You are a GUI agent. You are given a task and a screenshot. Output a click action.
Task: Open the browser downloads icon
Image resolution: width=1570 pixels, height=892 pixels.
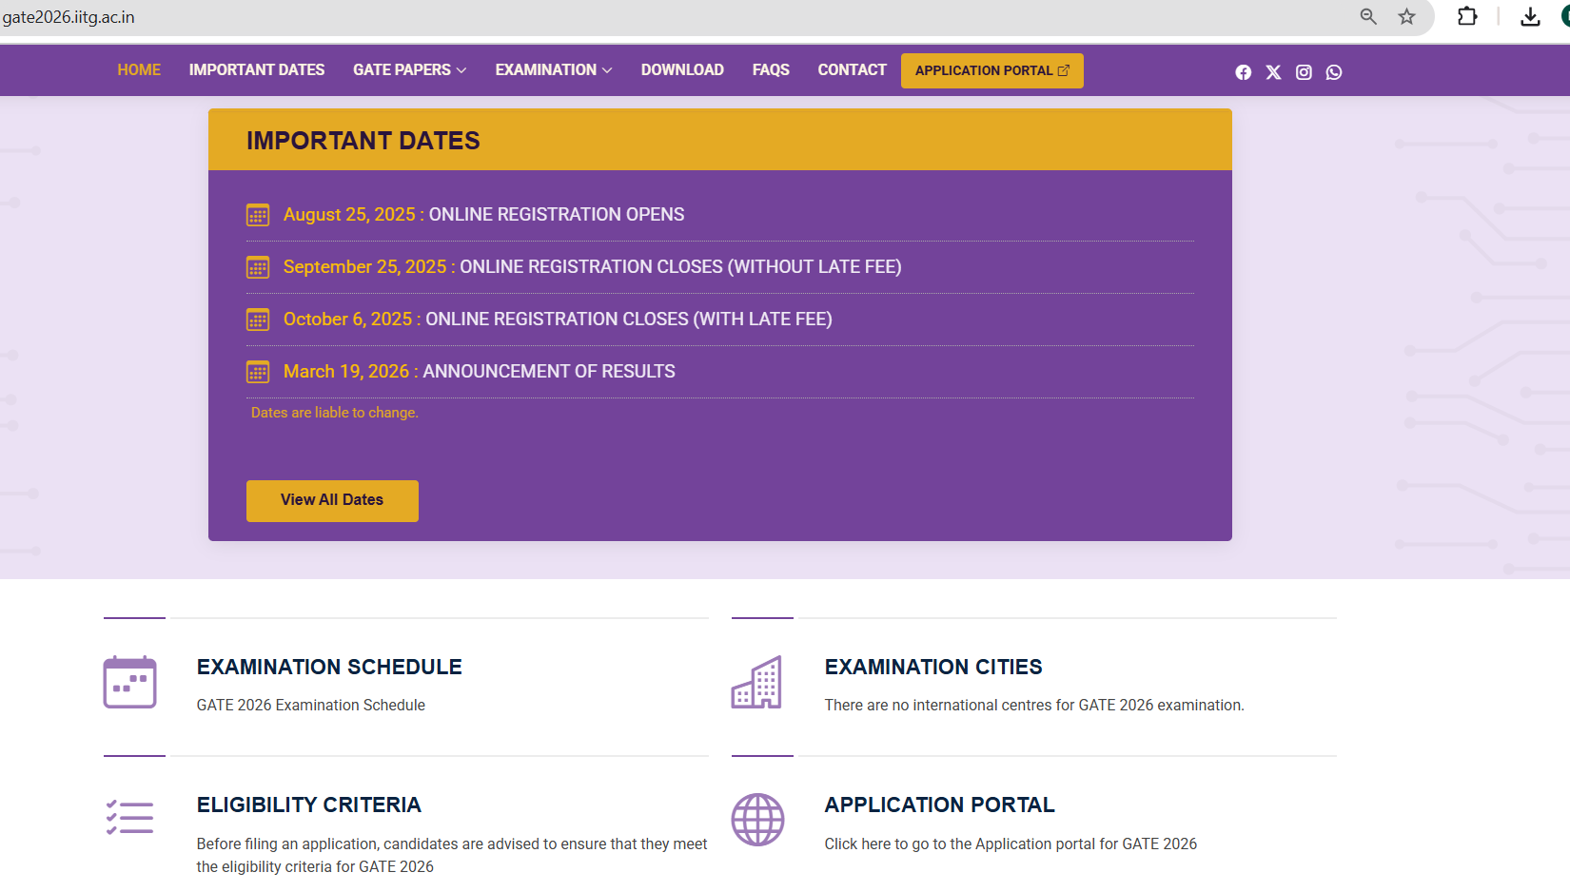1530,16
